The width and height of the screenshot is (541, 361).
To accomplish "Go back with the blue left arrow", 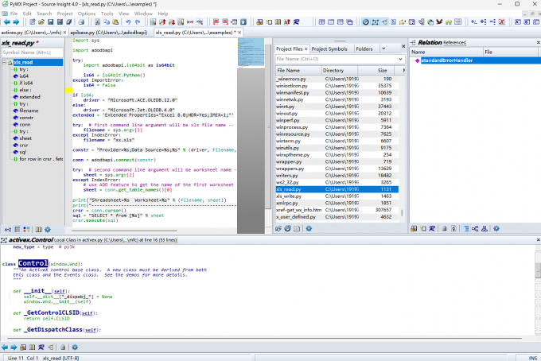I will pos(7,22).
